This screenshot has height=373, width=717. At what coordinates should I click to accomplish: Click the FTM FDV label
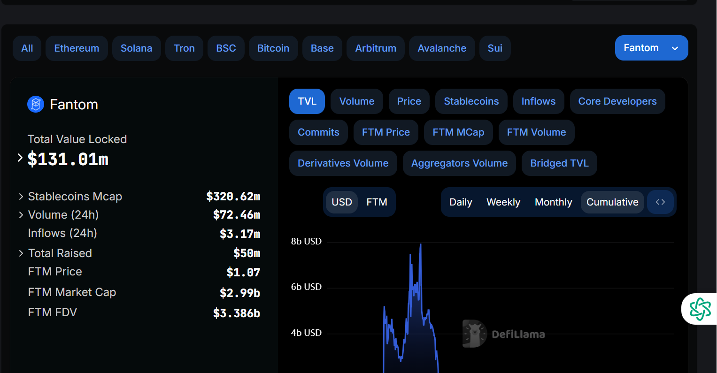point(52,312)
